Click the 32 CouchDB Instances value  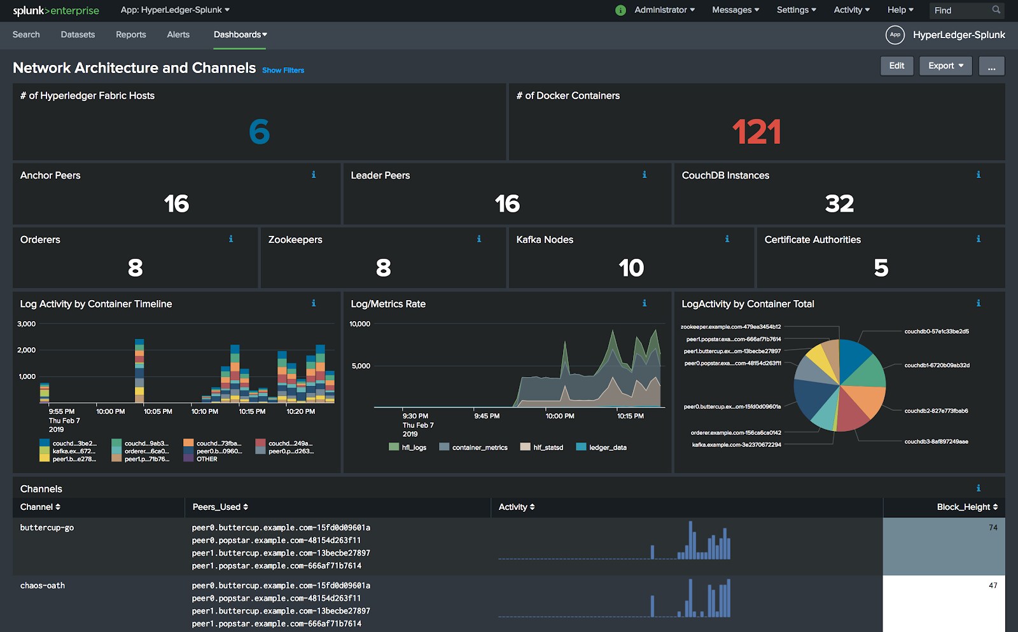click(839, 203)
